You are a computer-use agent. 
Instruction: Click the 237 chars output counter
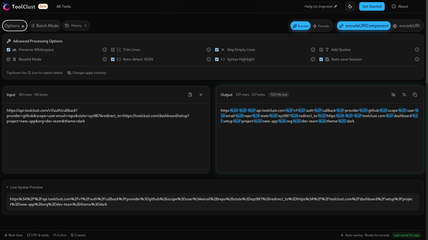250,95
